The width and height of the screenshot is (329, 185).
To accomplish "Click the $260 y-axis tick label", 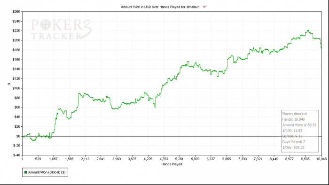I will (16, 12).
